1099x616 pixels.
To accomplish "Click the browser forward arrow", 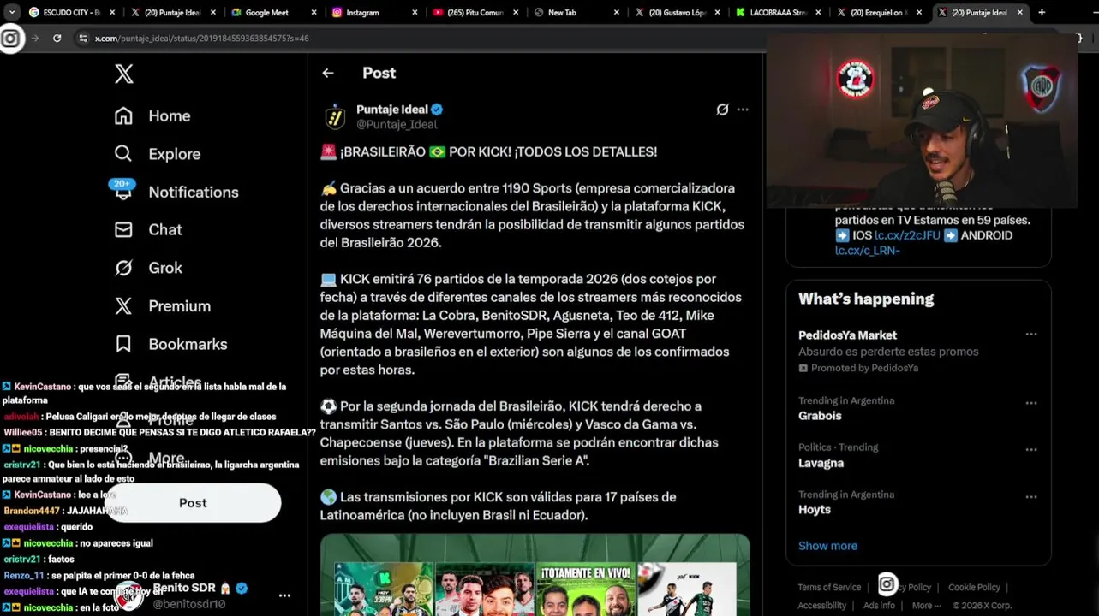I will 35,38.
